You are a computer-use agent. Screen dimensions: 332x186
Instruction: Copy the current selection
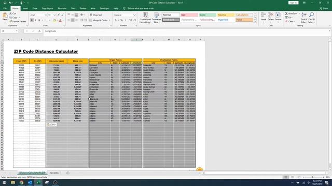(x=13, y=18)
